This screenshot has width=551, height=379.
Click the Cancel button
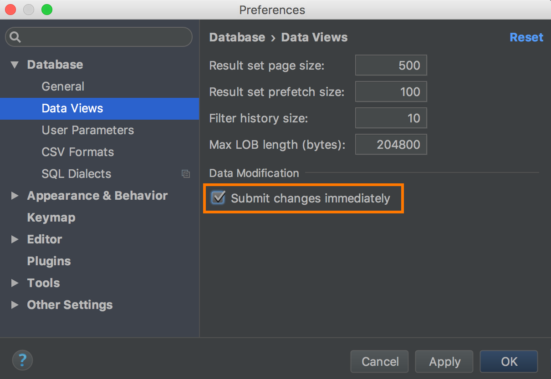[x=380, y=362]
